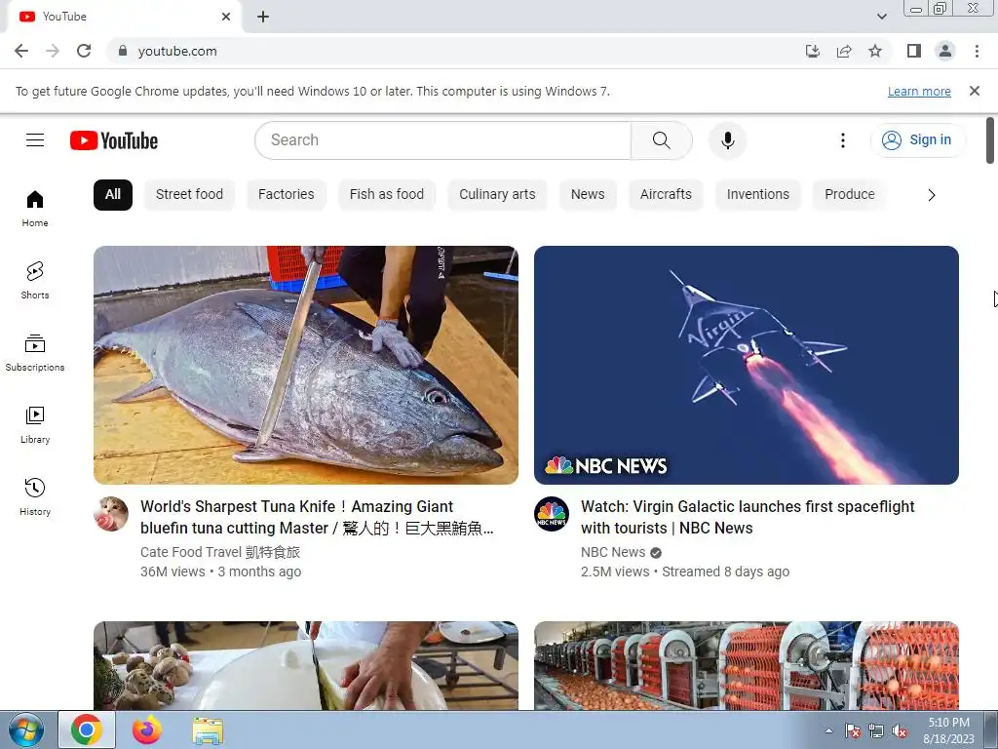Show hidden system tray icons

pyautogui.click(x=828, y=731)
